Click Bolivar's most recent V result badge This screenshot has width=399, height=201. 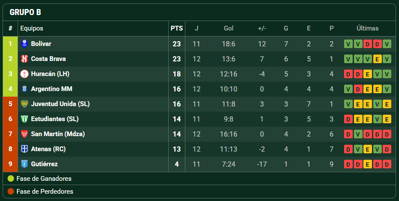[387, 44]
